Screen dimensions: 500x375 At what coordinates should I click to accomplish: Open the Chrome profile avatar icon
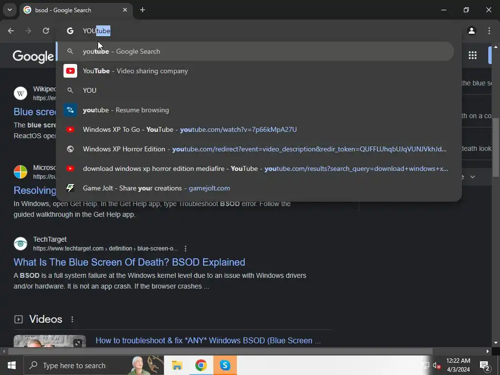point(472,31)
